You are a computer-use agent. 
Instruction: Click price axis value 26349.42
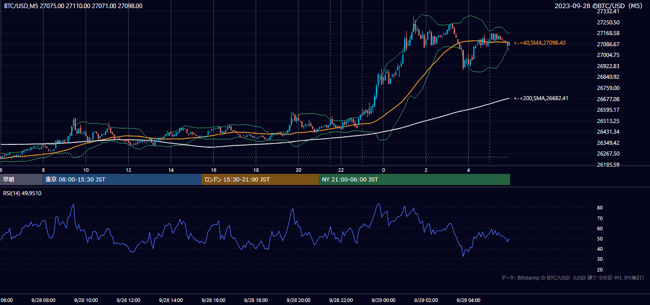[608, 143]
